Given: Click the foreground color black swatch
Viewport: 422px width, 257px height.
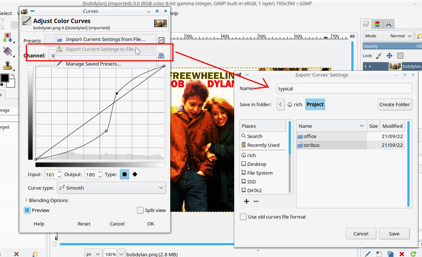Looking at the screenshot, I should click(4, 78).
